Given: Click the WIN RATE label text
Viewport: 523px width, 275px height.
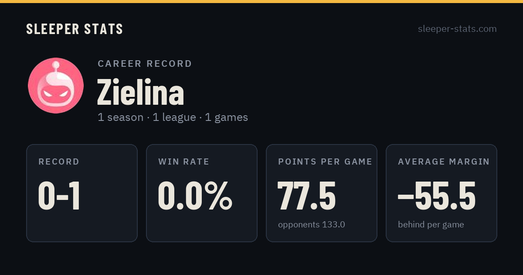Looking at the screenshot, I should tap(184, 162).
